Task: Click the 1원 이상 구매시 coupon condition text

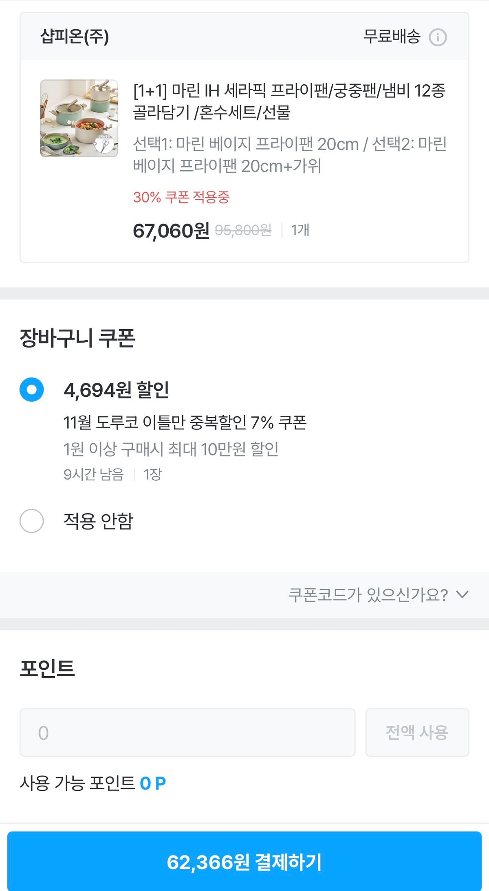Action: click(x=171, y=449)
